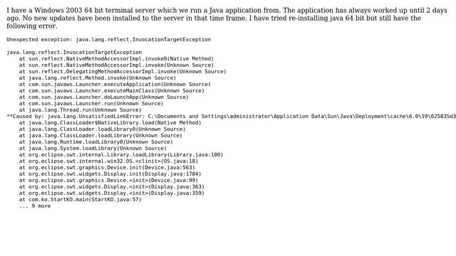This screenshot has width=456, height=256.
Task: Click the "java.lang.Thread.run(Unknown Source)" line
Action: tap(81, 110)
